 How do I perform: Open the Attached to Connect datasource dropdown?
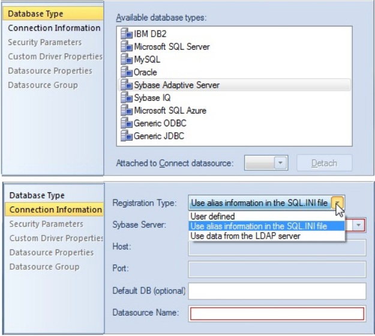pyautogui.click(x=280, y=163)
